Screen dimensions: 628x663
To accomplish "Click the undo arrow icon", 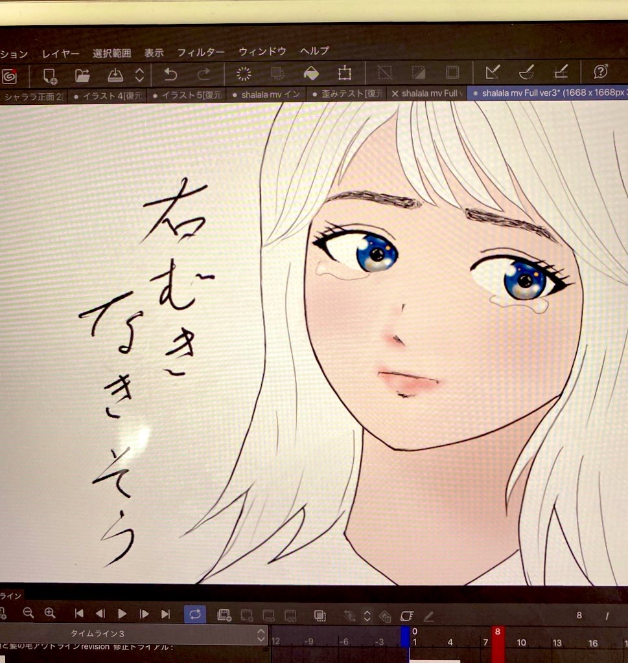I will [170, 74].
